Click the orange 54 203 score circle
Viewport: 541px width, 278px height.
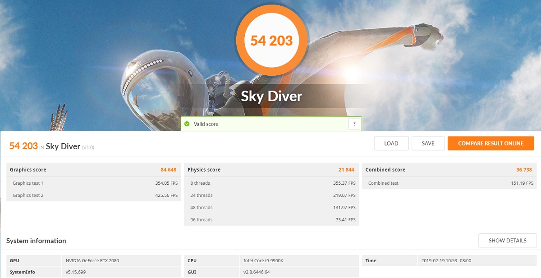pyautogui.click(x=271, y=41)
